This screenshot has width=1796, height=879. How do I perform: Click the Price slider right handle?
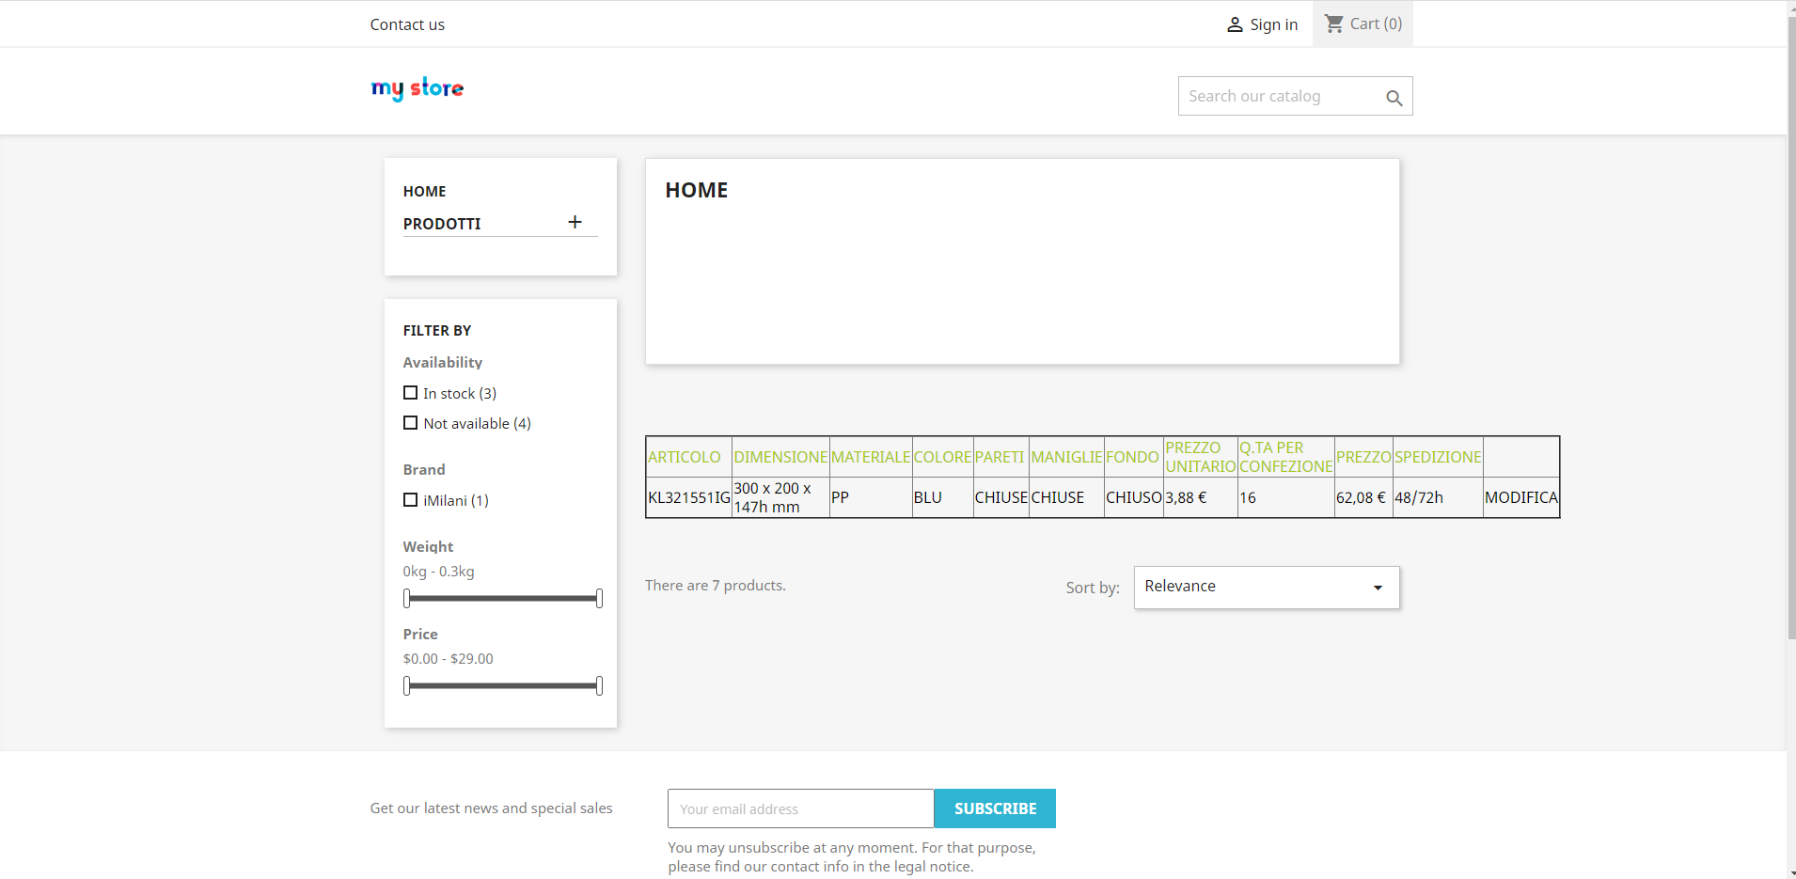pyautogui.click(x=599, y=685)
